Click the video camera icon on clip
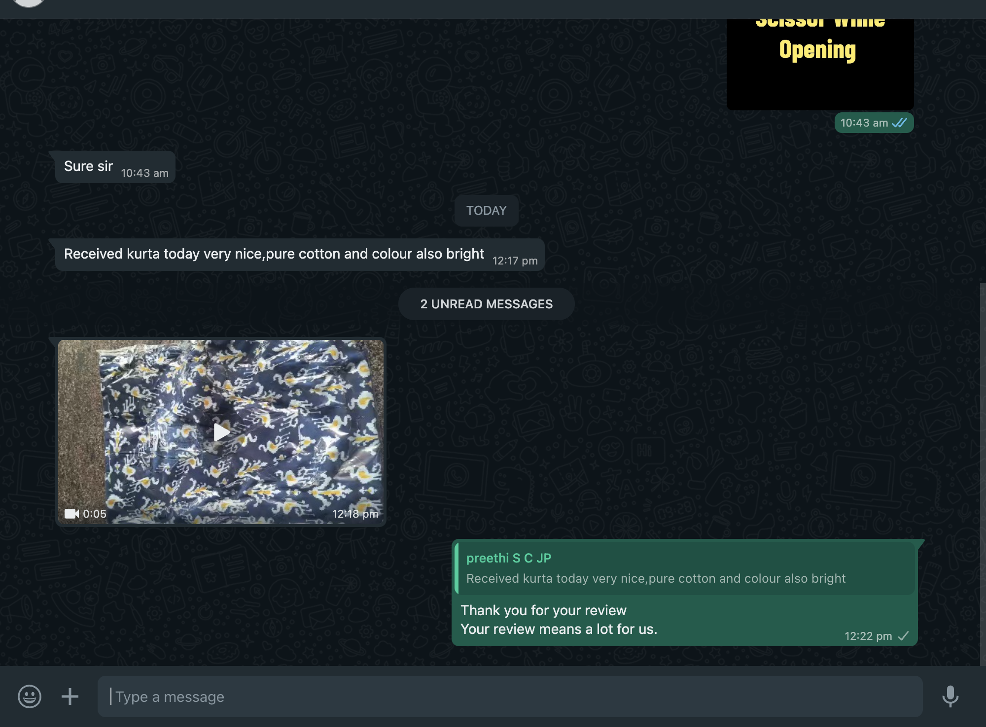986x727 pixels. click(71, 514)
